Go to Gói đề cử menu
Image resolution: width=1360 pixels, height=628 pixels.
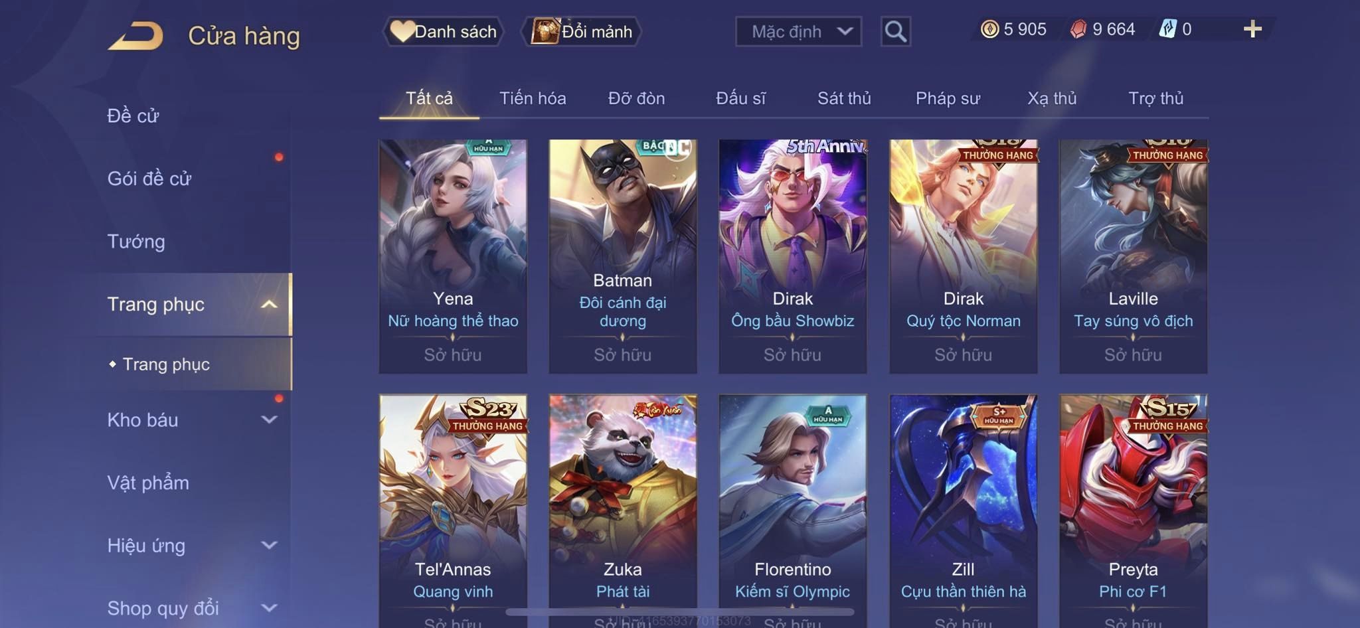(x=149, y=179)
